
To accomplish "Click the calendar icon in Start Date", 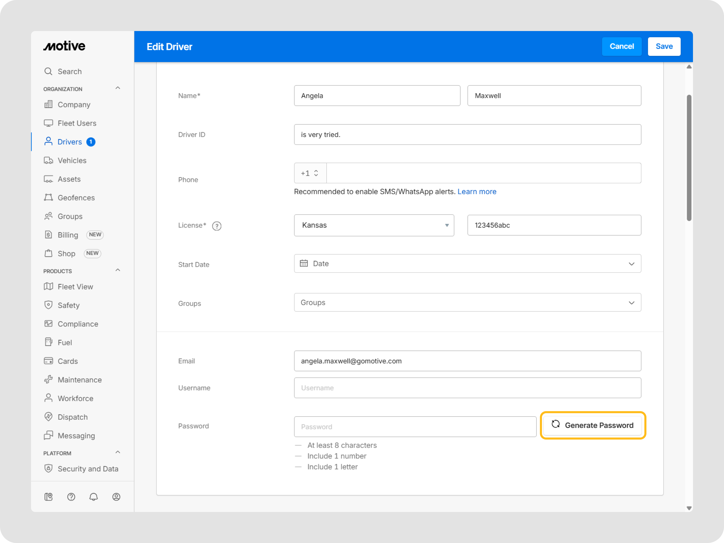I will pyautogui.click(x=304, y=263).
